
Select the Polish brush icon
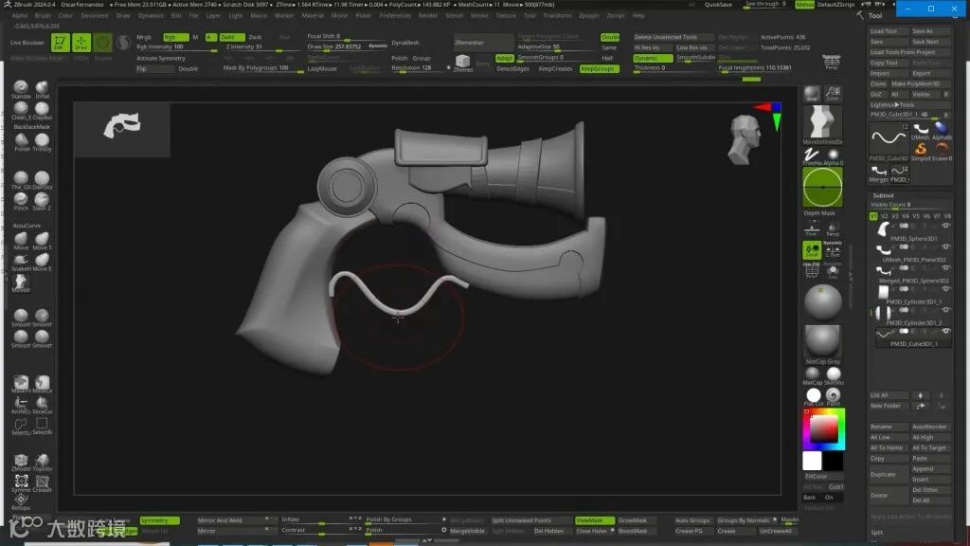pos(21,140)
